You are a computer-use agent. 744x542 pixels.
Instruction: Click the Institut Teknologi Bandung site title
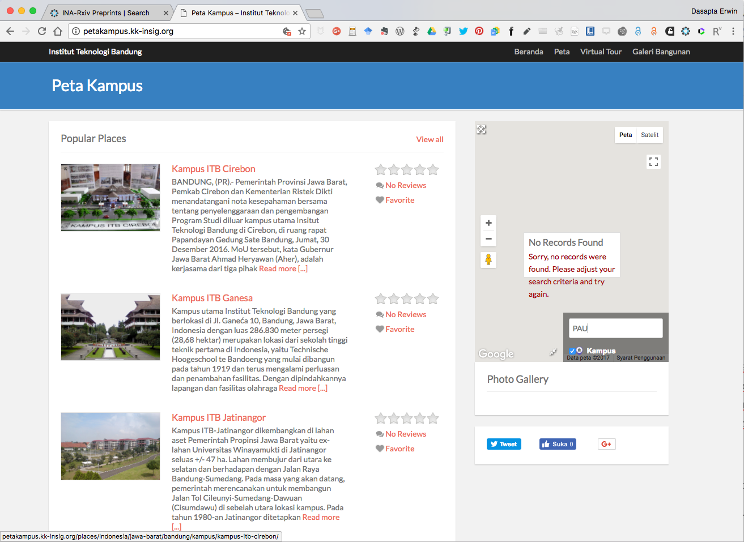point(95,52)
